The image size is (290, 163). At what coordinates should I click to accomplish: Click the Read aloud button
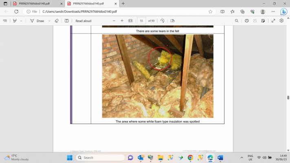(x=83, y=21)
